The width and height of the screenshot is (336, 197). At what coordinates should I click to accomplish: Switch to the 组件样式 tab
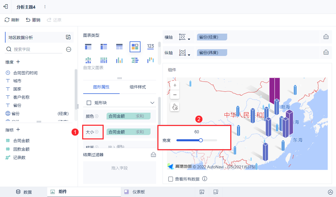138,87
